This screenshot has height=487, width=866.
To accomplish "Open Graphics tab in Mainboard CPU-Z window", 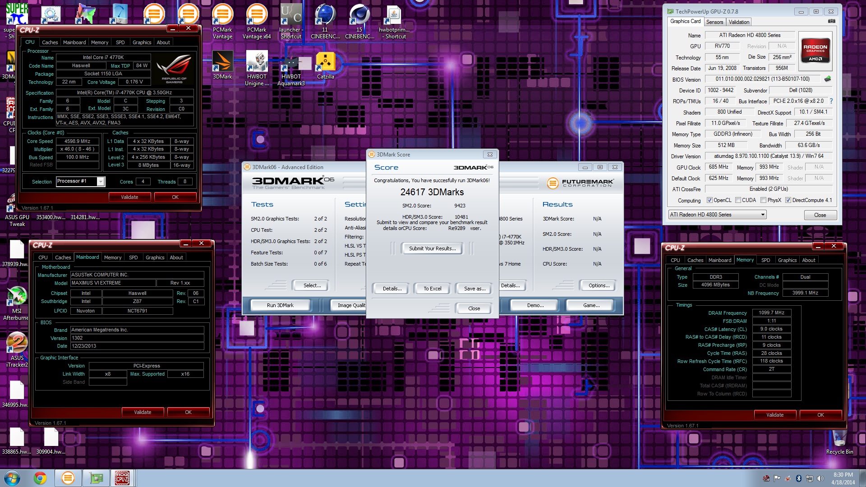I will 155,257.
